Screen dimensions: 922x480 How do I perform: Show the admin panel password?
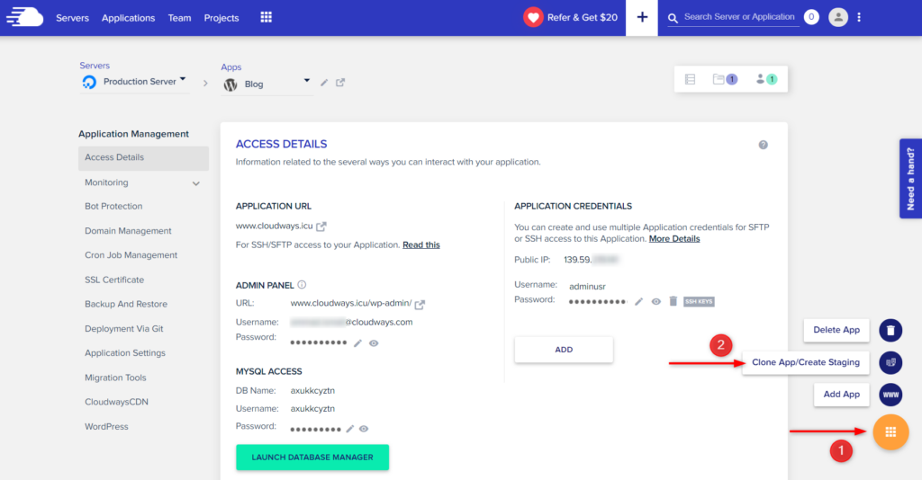click(x=374, y=343)
